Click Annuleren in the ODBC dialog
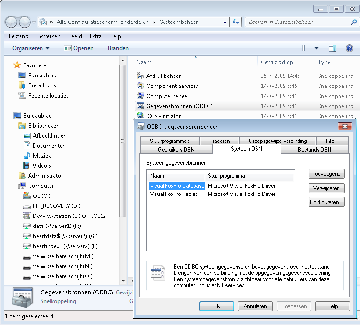 255,306
